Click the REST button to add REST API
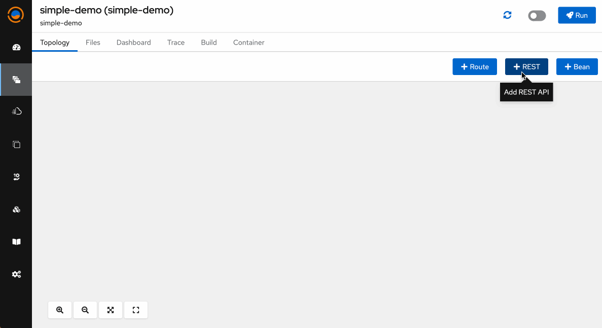Image resolution: width=602 pixels, height=328 pixels. click(526, 66)
